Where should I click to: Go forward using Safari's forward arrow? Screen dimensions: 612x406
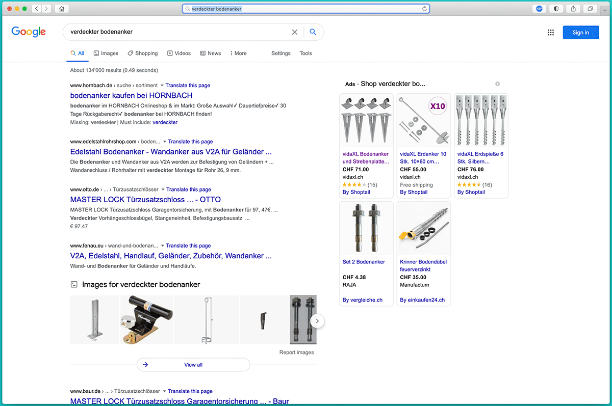(46, 9)
